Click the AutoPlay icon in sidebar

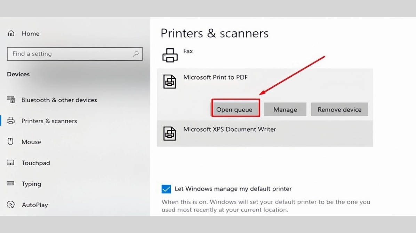(11, 205)
